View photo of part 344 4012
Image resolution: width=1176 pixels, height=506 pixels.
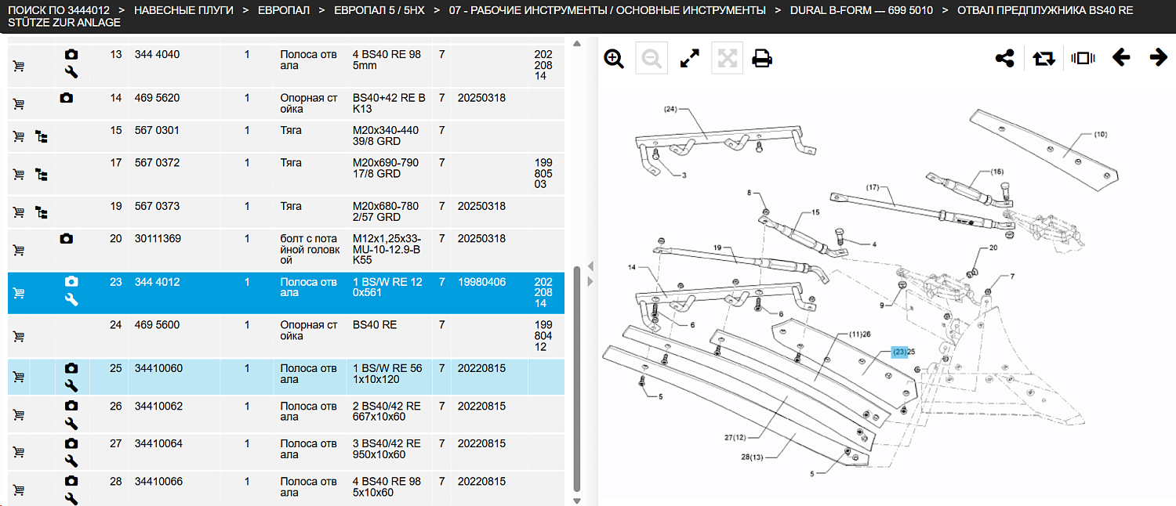71,281
